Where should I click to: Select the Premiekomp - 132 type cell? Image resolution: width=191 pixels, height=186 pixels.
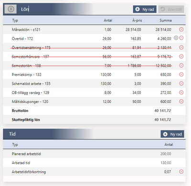coord(26,74)
